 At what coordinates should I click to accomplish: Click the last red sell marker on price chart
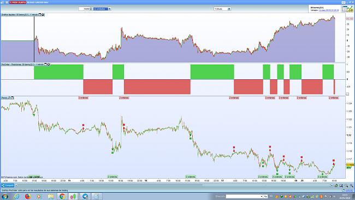334,162
